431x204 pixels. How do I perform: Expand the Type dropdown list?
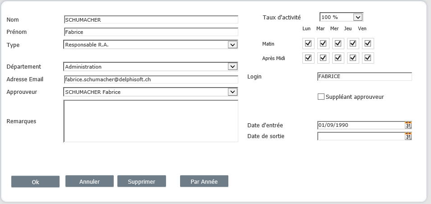coord(232,45)
